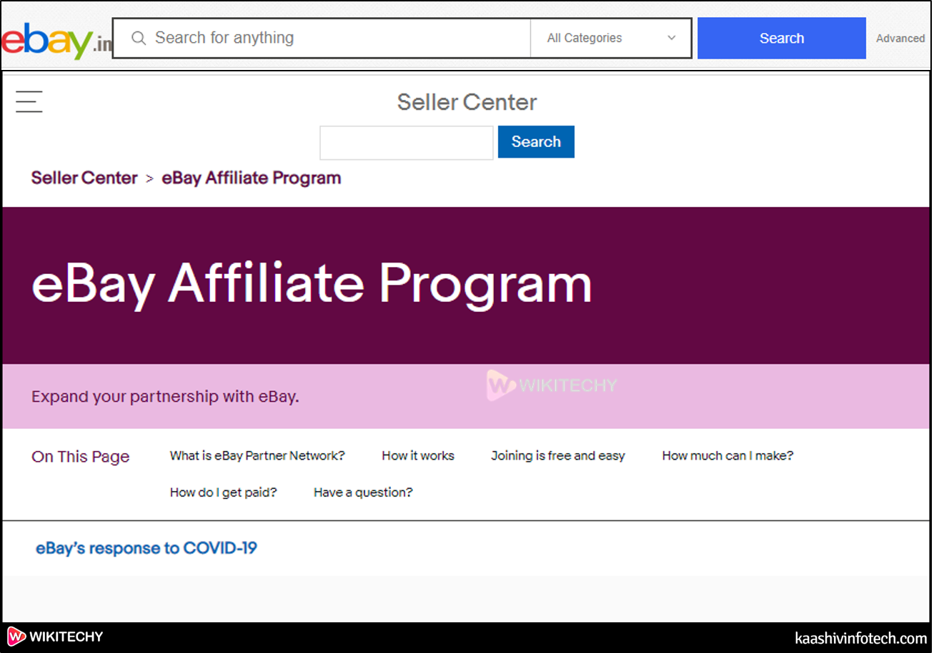
Task: Click the Wikitechy logo in bottom bar
Action: tap(55, 637)
